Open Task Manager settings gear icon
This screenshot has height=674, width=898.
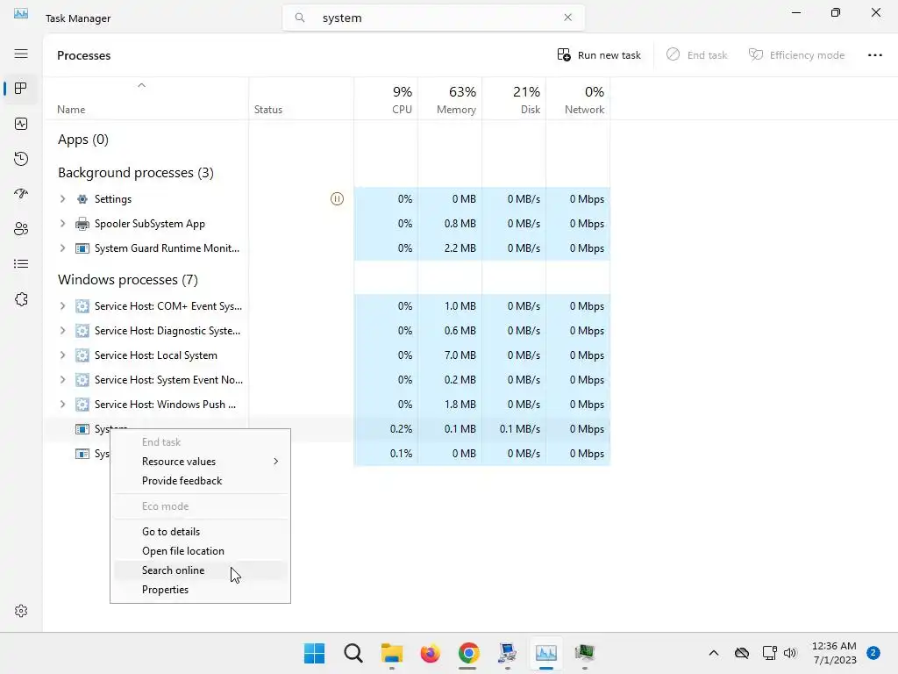coord(21,611)
